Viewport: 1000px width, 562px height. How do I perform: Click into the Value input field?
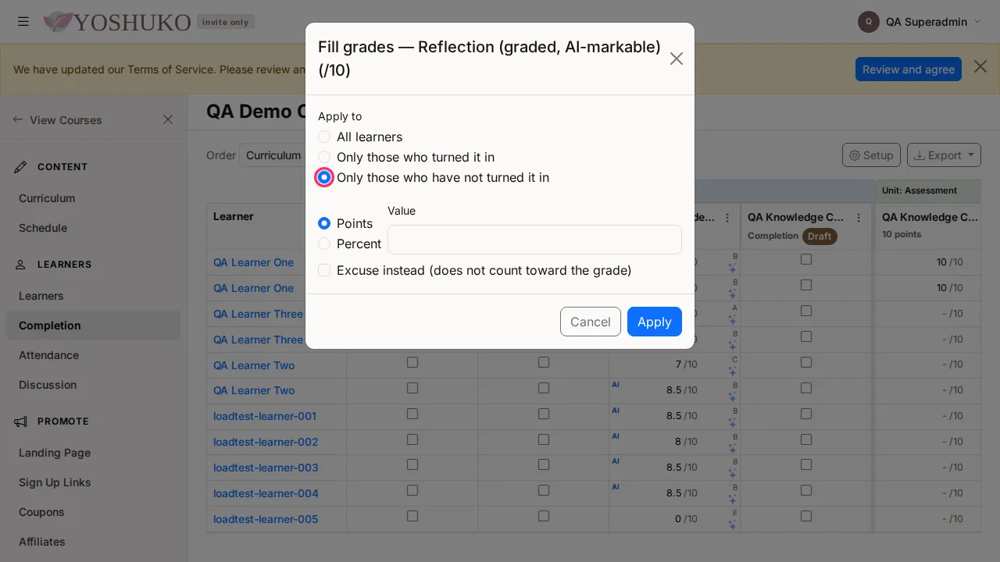[x=534, y=240]
